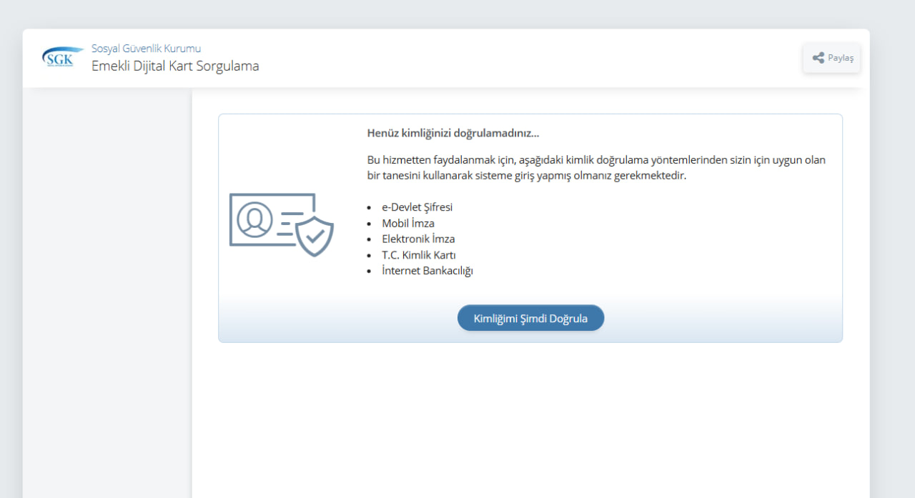The image size is (915, 498).
Task: Click the 'Henüz kimliğinizi doğrulamadınız' heading
Action: tap(452, 133)
